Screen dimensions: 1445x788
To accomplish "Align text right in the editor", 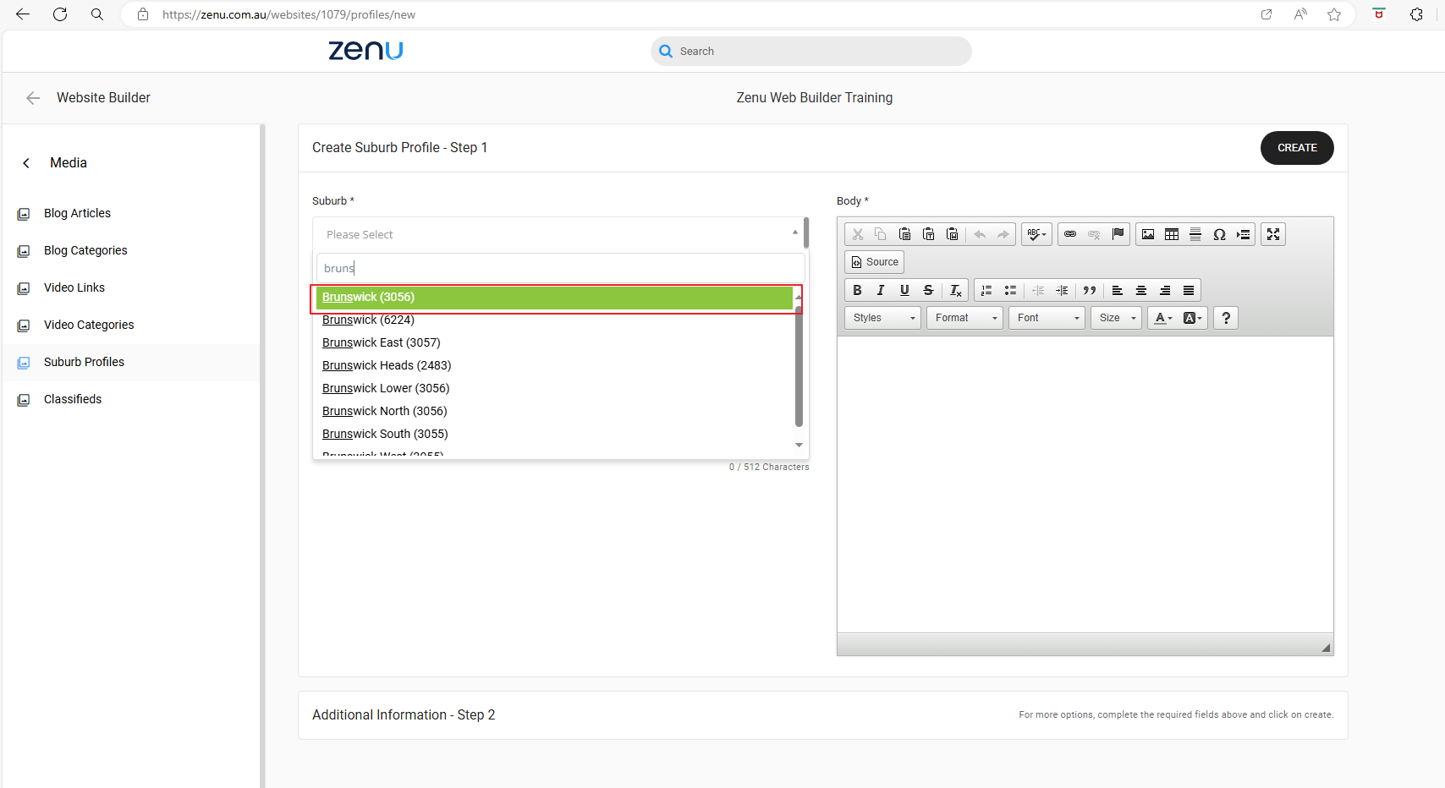I will click(x=1165, y=290).
